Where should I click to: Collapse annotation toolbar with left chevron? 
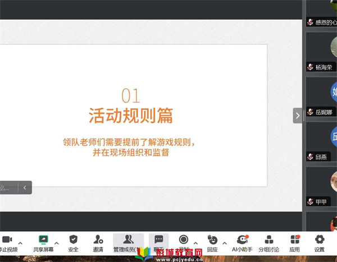pos(25,188)
